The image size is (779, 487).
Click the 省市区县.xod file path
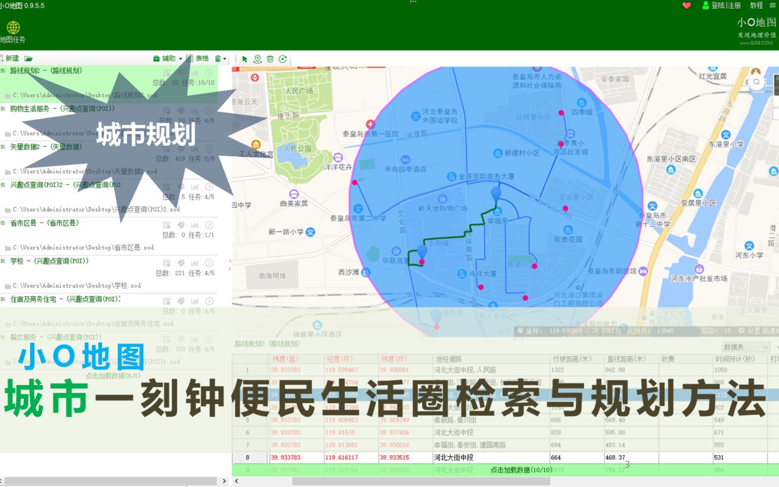[83, 248]
